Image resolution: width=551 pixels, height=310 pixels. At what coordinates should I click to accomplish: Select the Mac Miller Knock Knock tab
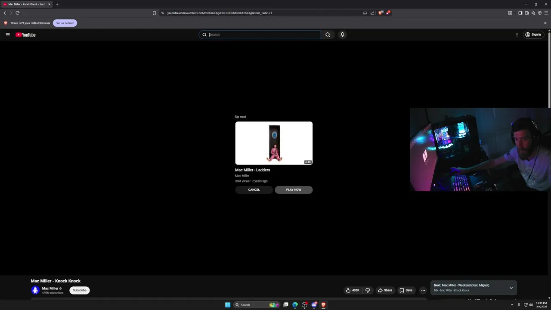pyautogui.click(x=27, y=4)
